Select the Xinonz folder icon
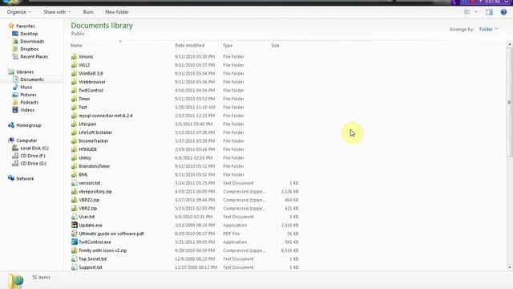Viewport: 513px width, 289px height. coord(75,56)
